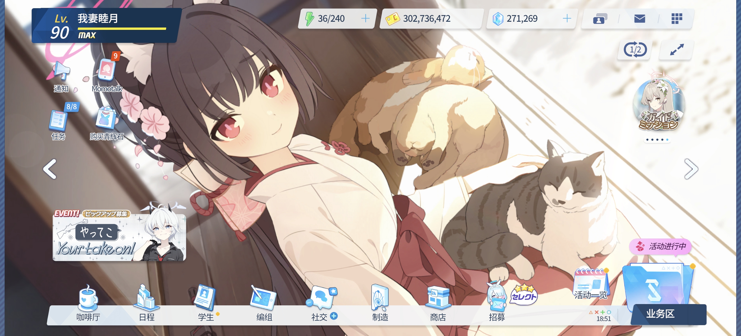Tap the AP counter 36/240
This screenshot has width=741, height=336.
[331, 19]
